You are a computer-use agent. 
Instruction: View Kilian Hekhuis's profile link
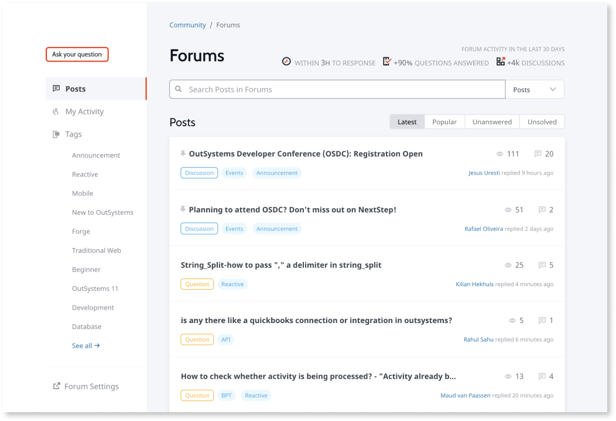pos(474,284)
